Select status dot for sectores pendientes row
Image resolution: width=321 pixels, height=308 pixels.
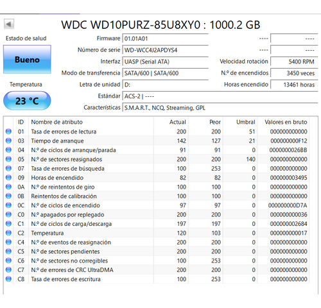[8, 252]
